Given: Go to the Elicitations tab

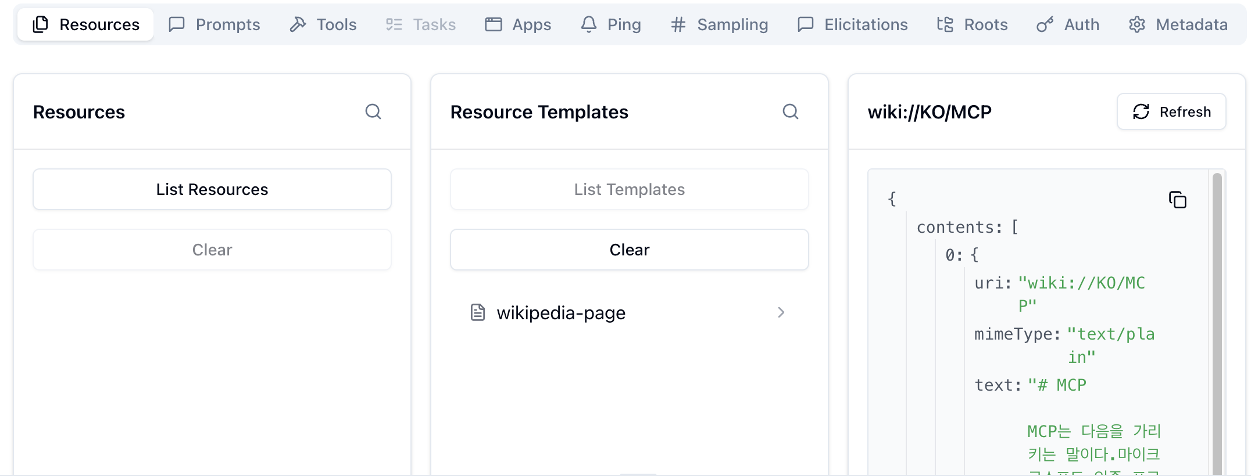Looking at the screenshot, I should coord(852,24).
